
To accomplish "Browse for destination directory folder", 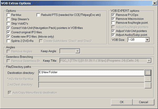I will (148, 73).
